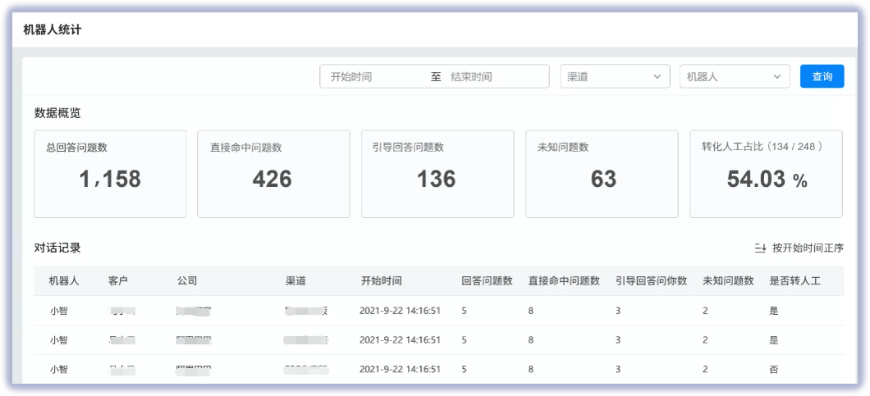870x396 pixels.
Task: Click the 开始时间 start date field
Action: (x=373, y=76)
